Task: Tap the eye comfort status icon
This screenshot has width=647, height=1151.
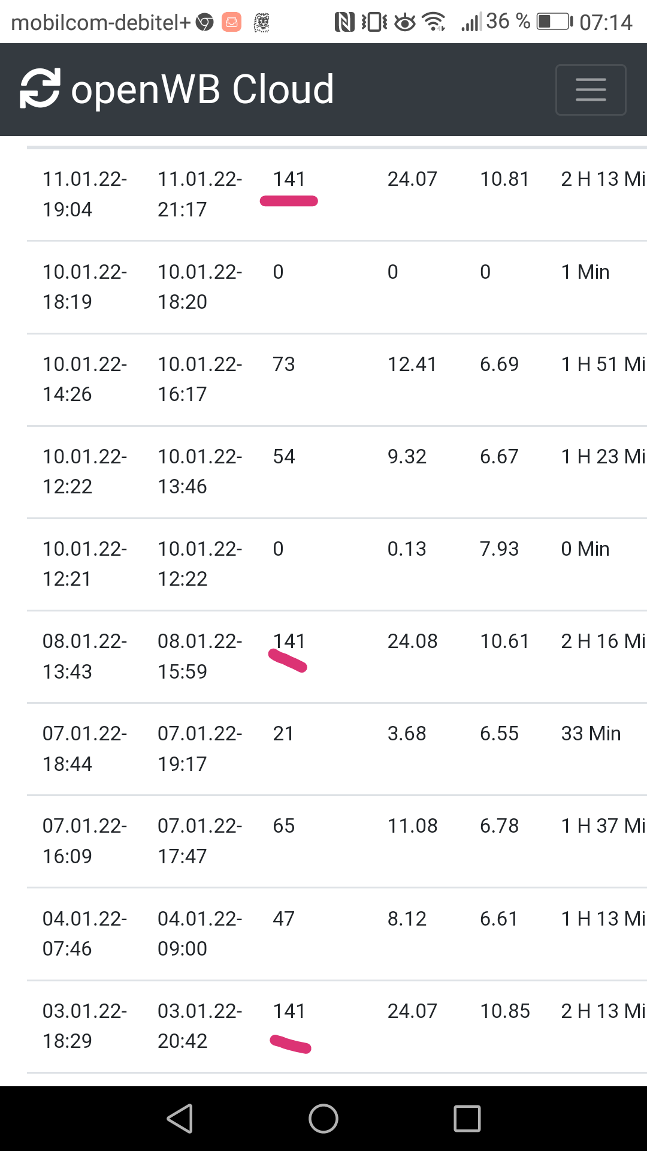Action: [x=405, y=23]
